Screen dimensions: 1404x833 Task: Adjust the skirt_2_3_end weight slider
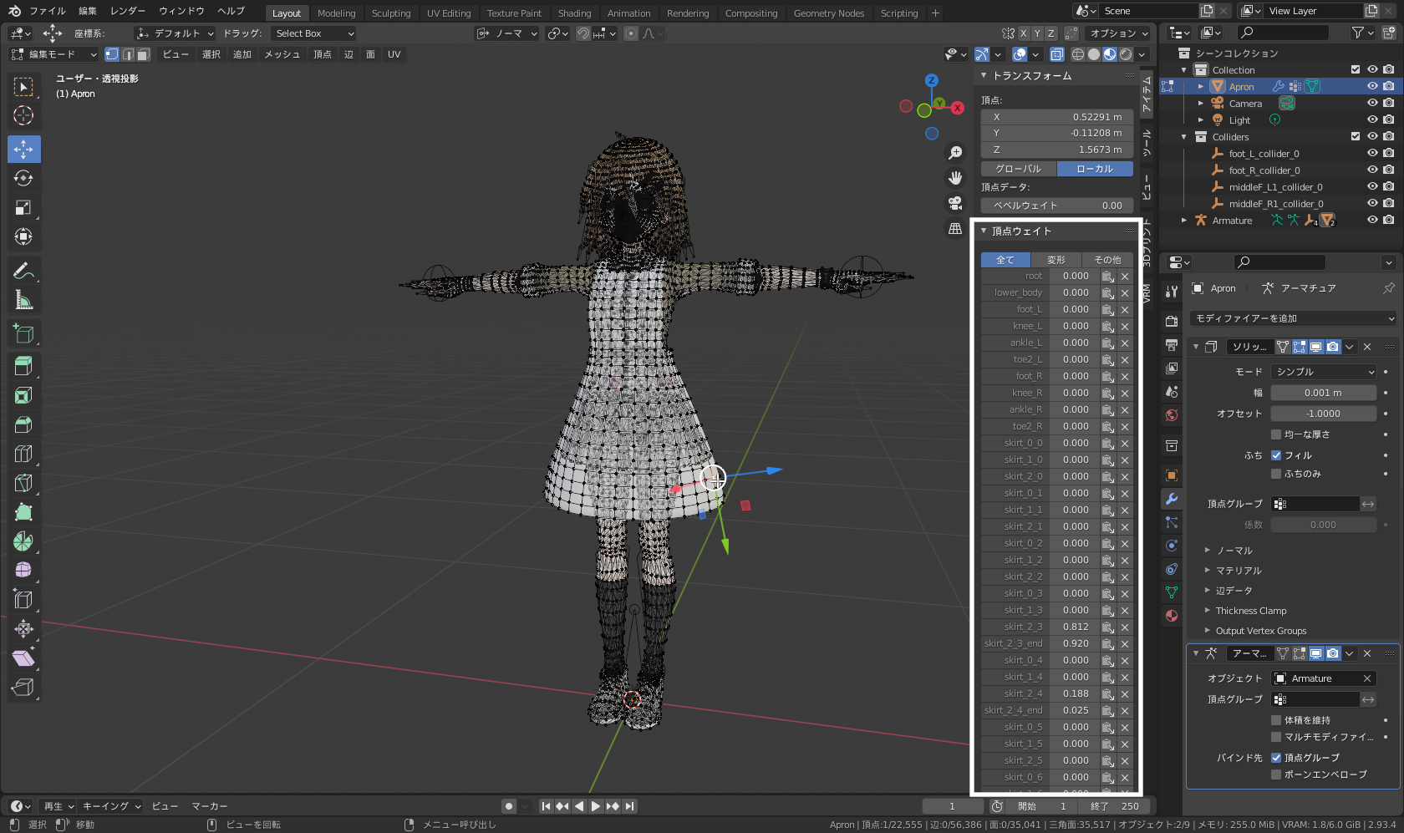point(1075,644)
